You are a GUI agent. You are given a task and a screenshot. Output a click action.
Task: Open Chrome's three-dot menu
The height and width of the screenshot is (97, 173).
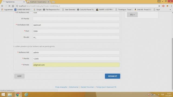(171, 6)
